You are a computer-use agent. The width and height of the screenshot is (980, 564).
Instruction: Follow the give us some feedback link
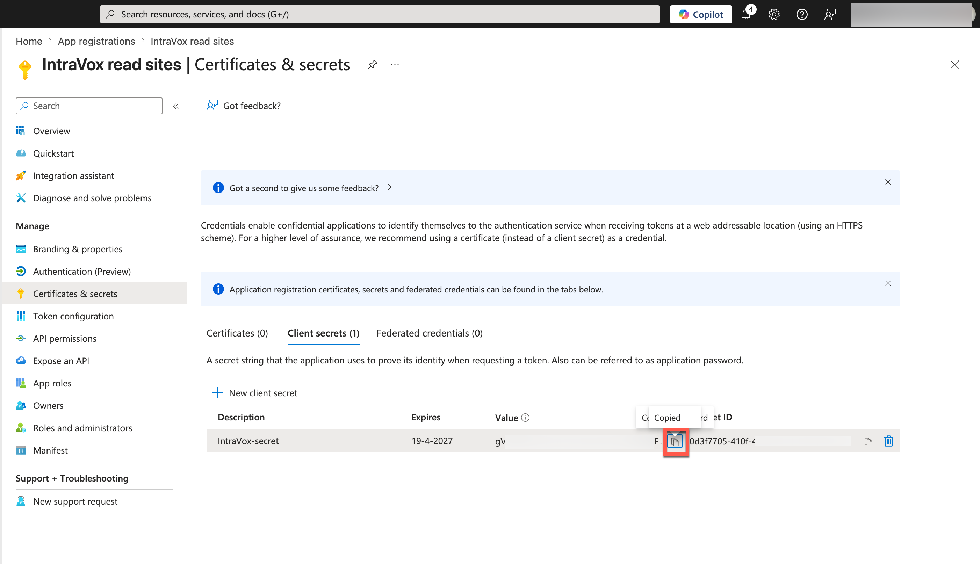pyautogui.click(x=310, y=188)
